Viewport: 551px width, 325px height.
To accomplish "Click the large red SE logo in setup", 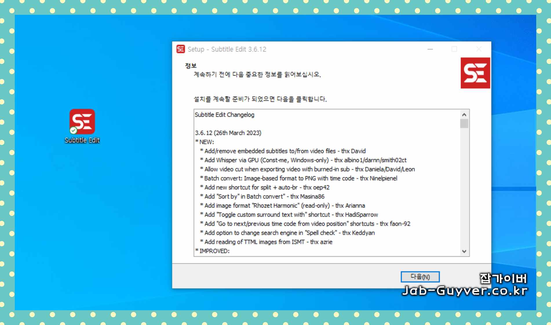I will pyautogui.click(x=475, y=73).
